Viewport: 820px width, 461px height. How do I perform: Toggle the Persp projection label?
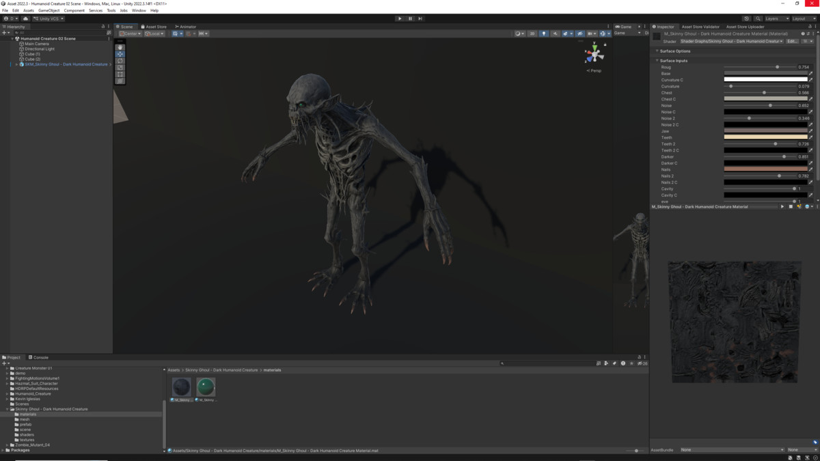tap(595, 70)
